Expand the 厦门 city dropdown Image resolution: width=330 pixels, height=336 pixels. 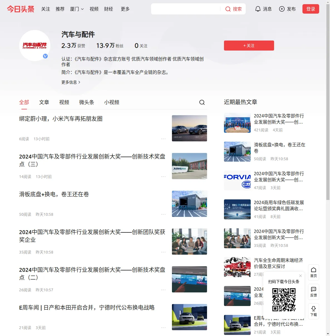[x=77, y=9]
